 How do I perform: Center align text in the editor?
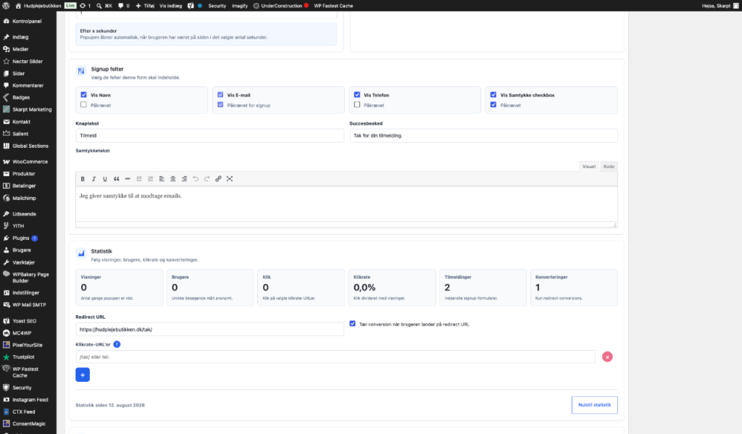pyautogui.click(x=173, y=179)
